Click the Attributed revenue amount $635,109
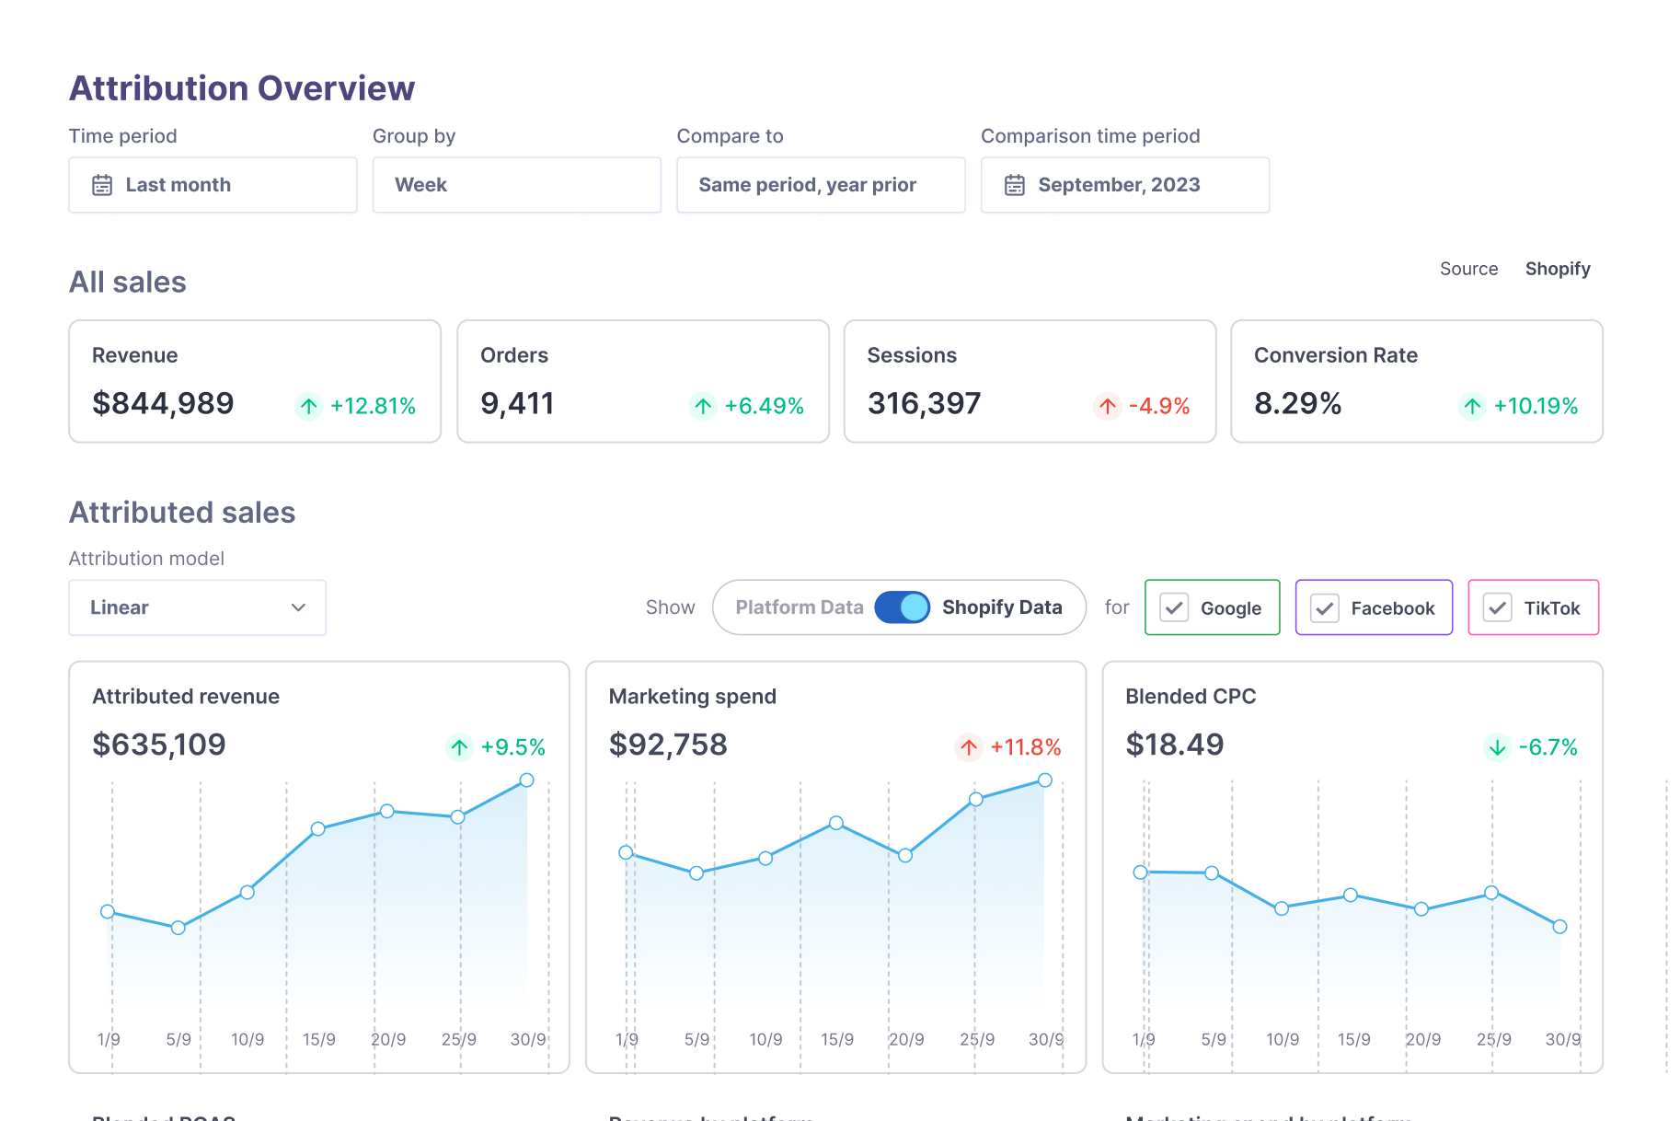Screen dimensions: 1680x1121 tap(159, 745)
